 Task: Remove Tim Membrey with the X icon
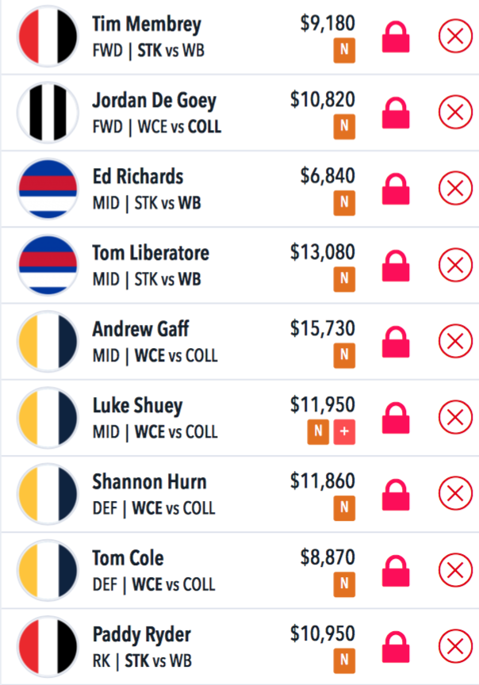(455, 36)
